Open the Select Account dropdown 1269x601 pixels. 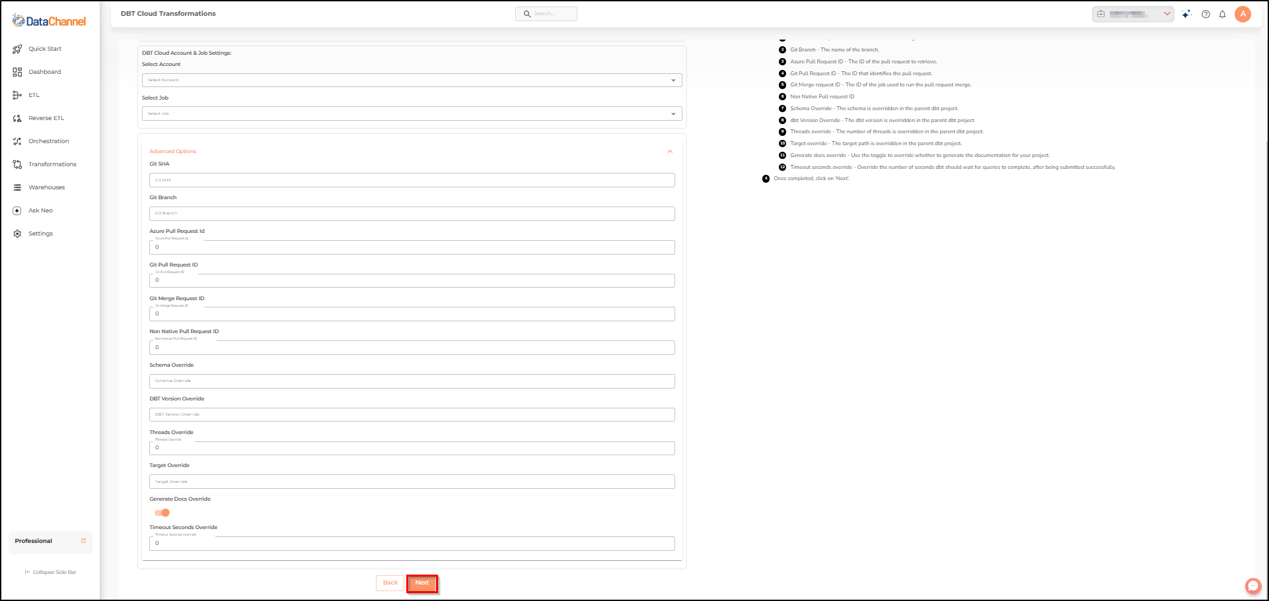click(x=412, y=80)
